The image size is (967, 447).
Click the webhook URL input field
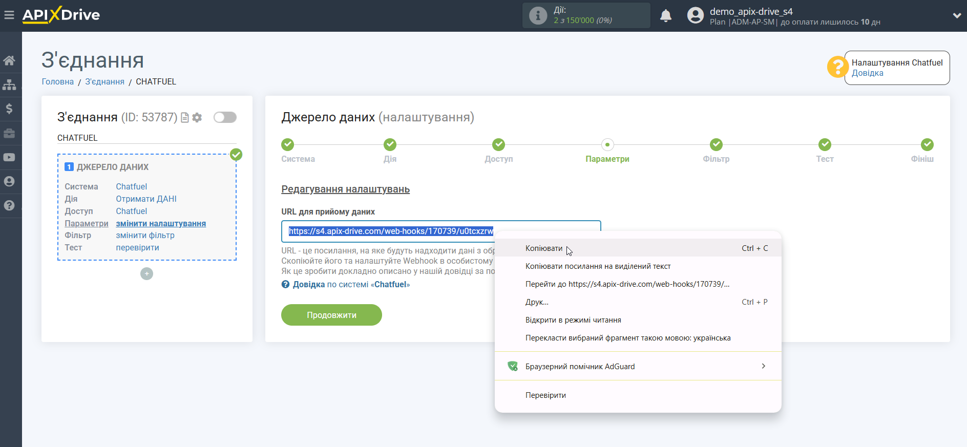coord(441,231)
